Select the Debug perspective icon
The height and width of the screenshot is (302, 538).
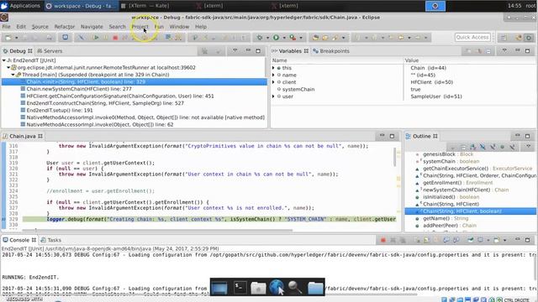pyautogui.click(x=529, y=37)
